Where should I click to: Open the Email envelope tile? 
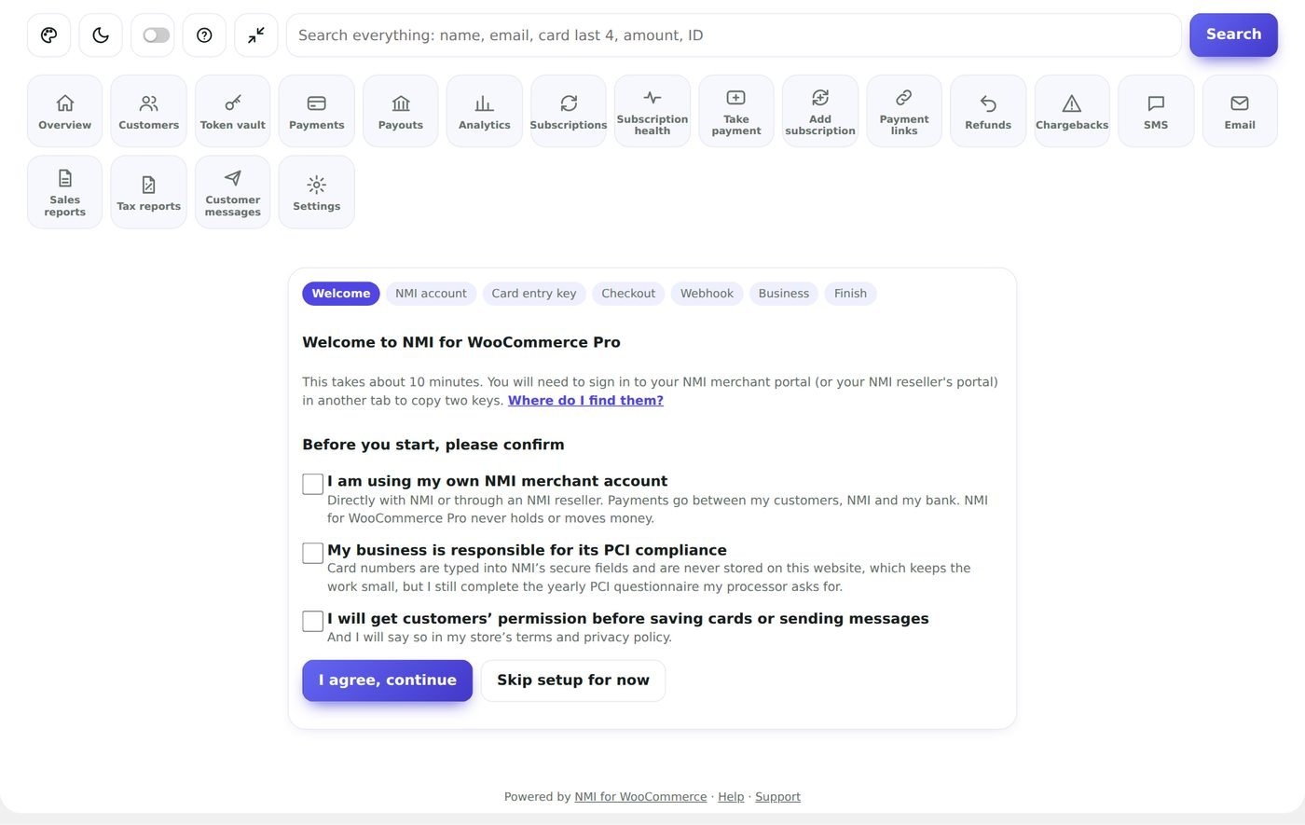1240,111
